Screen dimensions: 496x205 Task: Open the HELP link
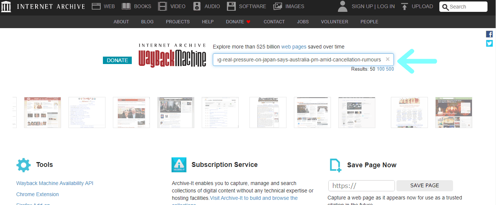point(208,22)
